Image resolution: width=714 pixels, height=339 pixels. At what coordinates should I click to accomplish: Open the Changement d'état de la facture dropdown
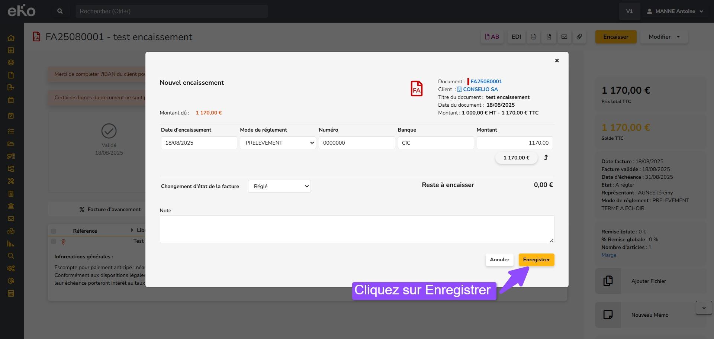tap(279, 186)
